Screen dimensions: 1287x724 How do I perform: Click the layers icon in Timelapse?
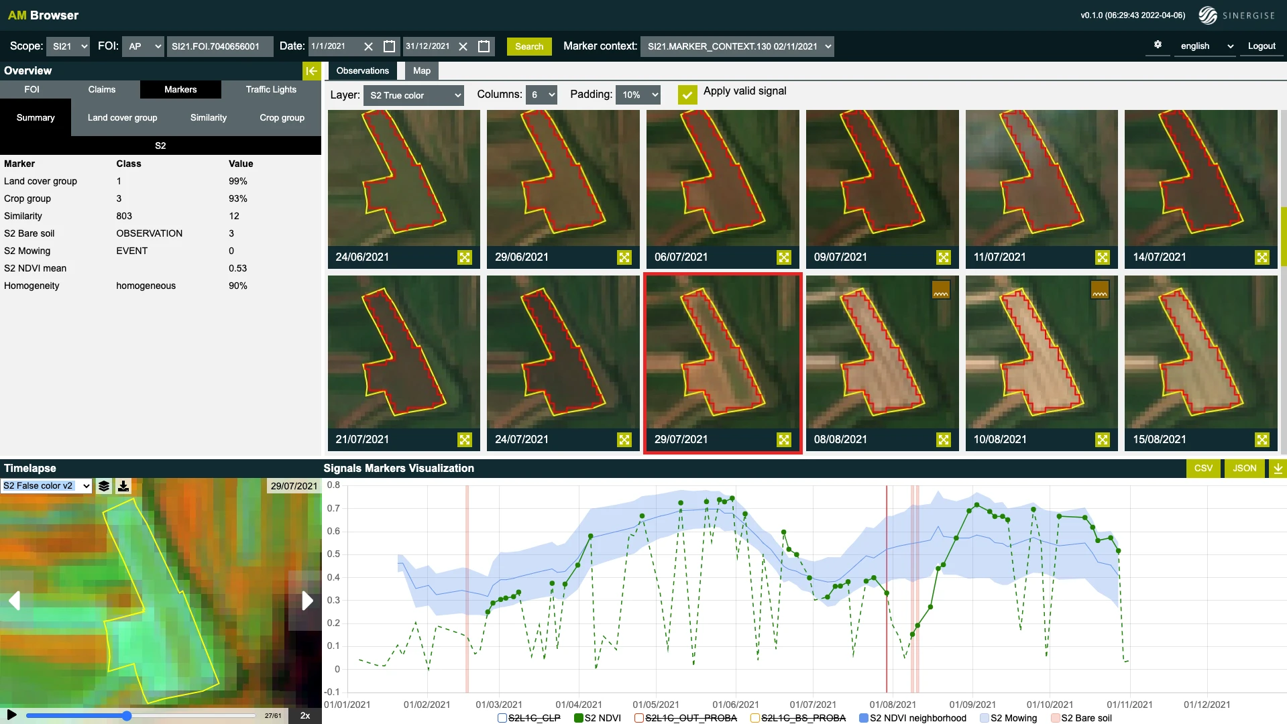pos(104,486)
